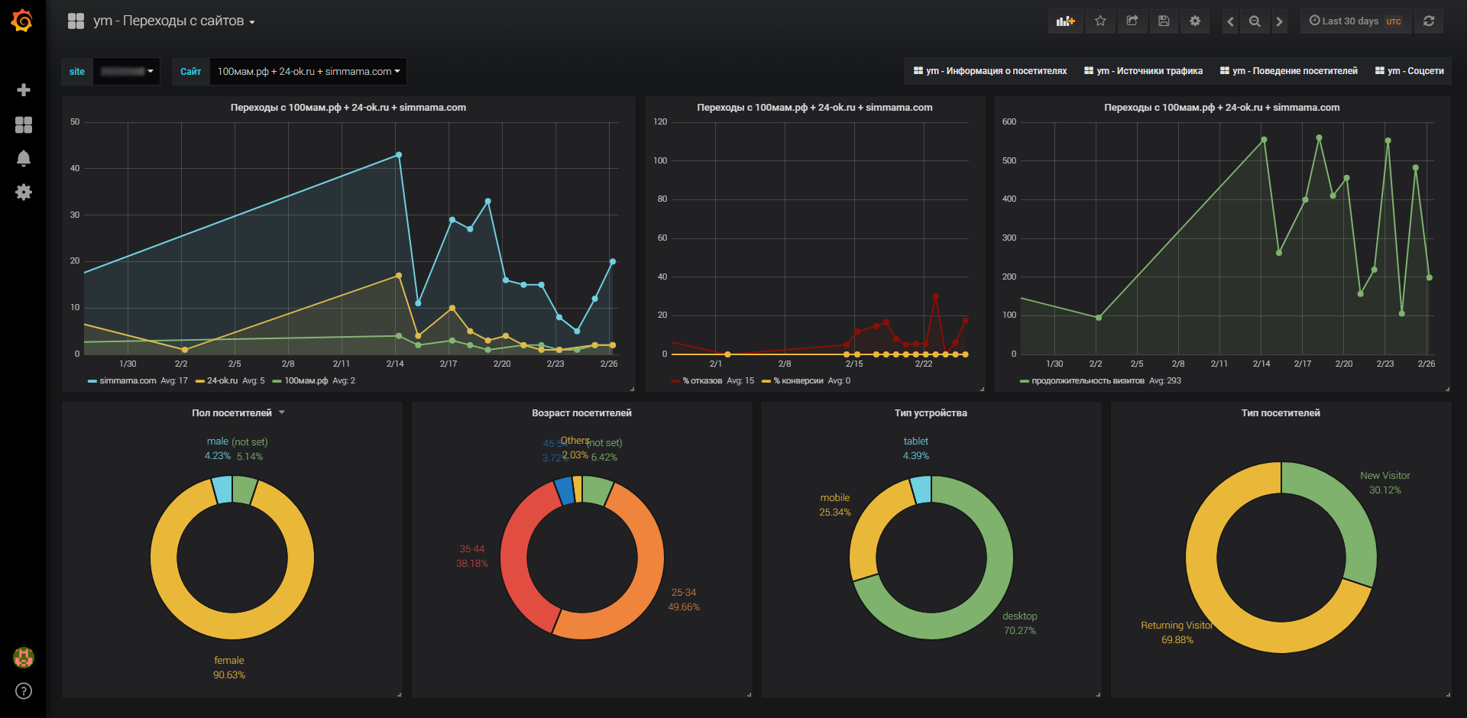Open the first graph panel title with simmama.com legend

tap(348, 108)
